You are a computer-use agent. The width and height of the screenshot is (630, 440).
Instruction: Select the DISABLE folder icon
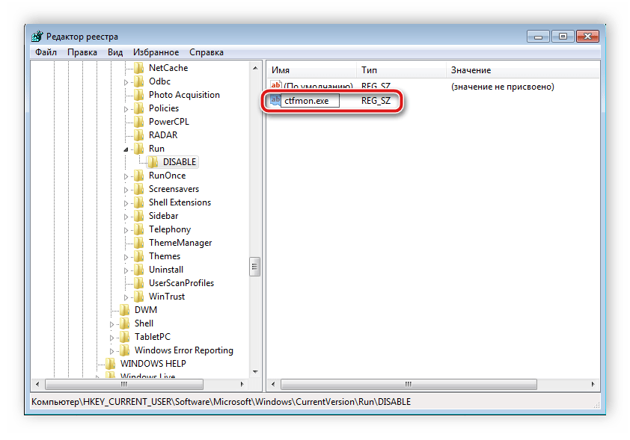click(x=153, y=162)
